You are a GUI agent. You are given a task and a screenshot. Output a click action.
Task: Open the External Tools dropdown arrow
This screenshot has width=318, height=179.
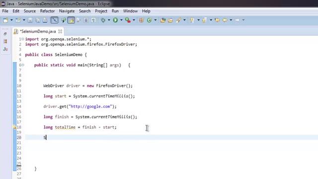point(134,20)
